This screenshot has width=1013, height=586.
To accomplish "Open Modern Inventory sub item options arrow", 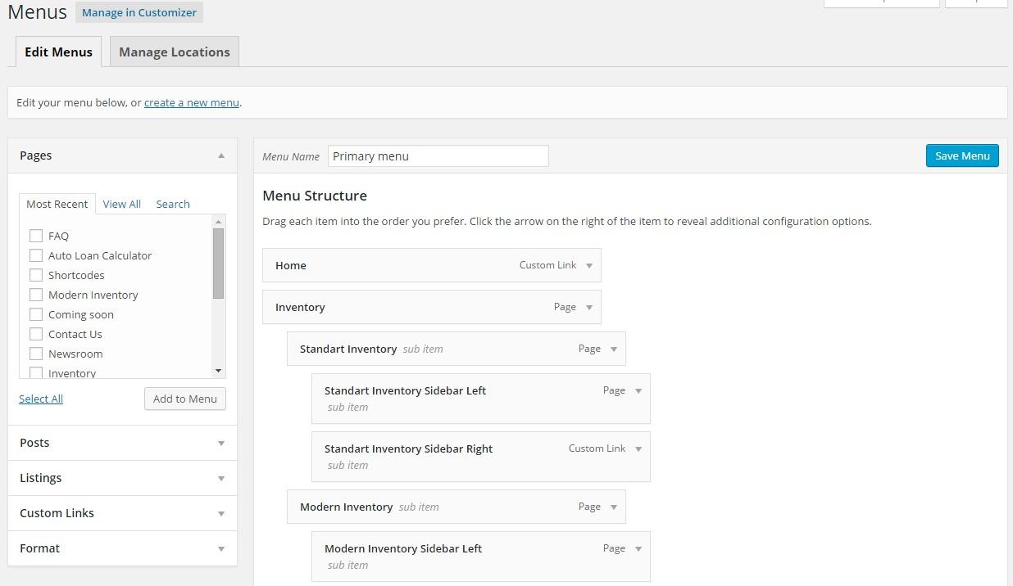I will (x=613, y=507).
